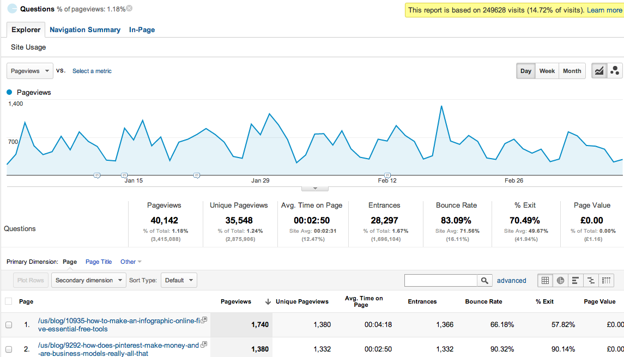Select the pivot table view icon
Screen dimensions: 624x357
606,281
